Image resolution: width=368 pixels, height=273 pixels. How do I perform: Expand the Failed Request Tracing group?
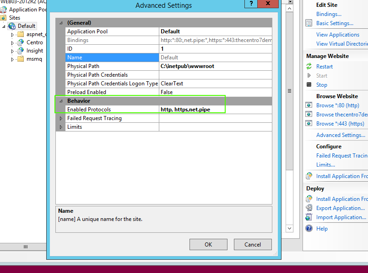(x=61, y=118)
